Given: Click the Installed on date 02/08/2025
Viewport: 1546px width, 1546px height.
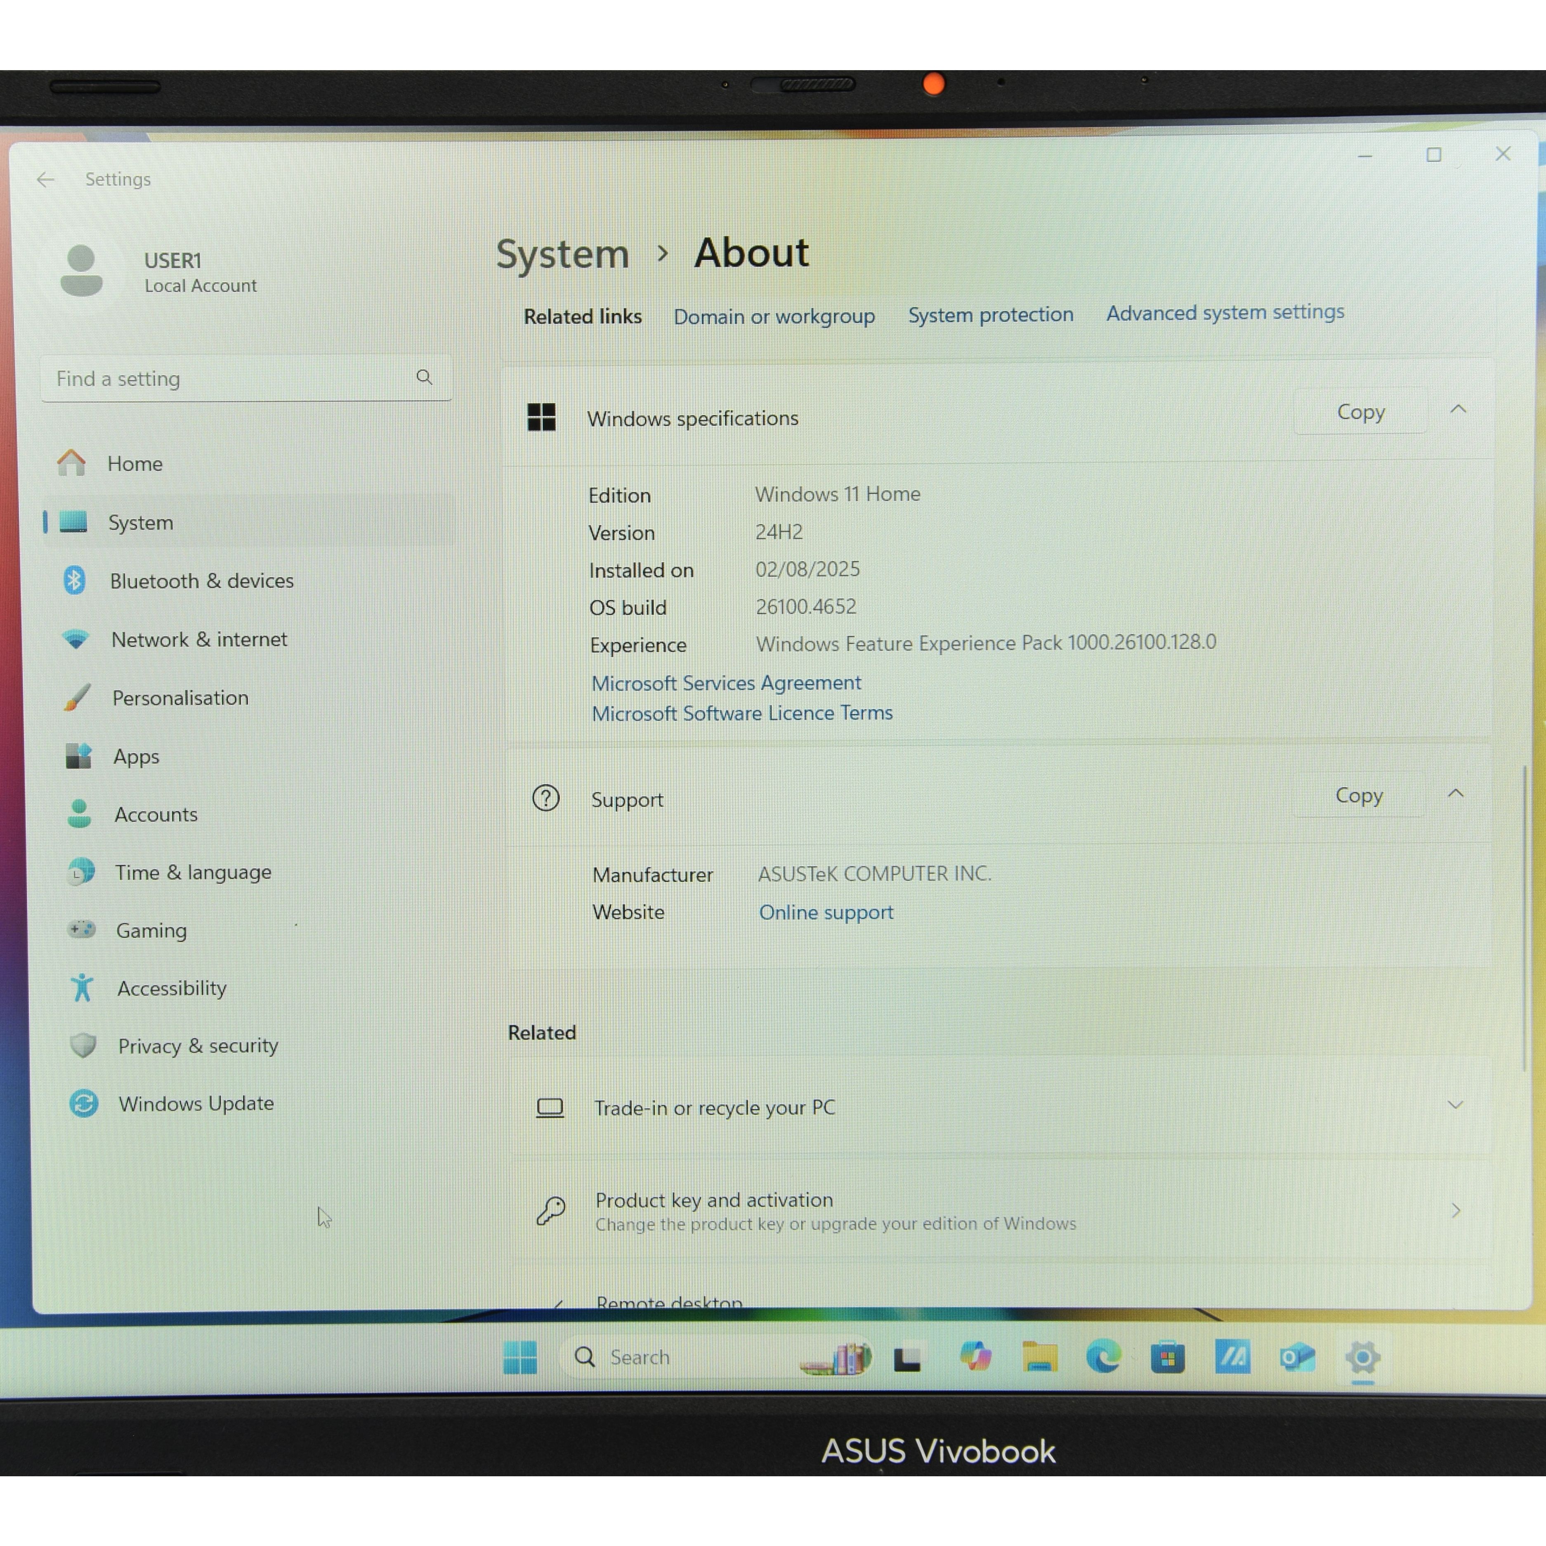Looking at the screenshot, I should [807, 569].
